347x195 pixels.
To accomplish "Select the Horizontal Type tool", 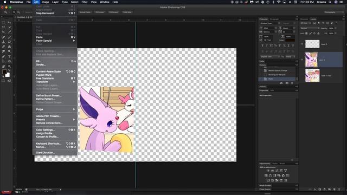I will pos(9,56).
